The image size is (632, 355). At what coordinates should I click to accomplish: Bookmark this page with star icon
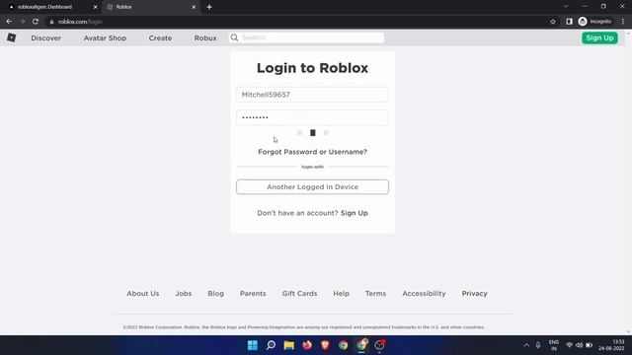(553, 22)
